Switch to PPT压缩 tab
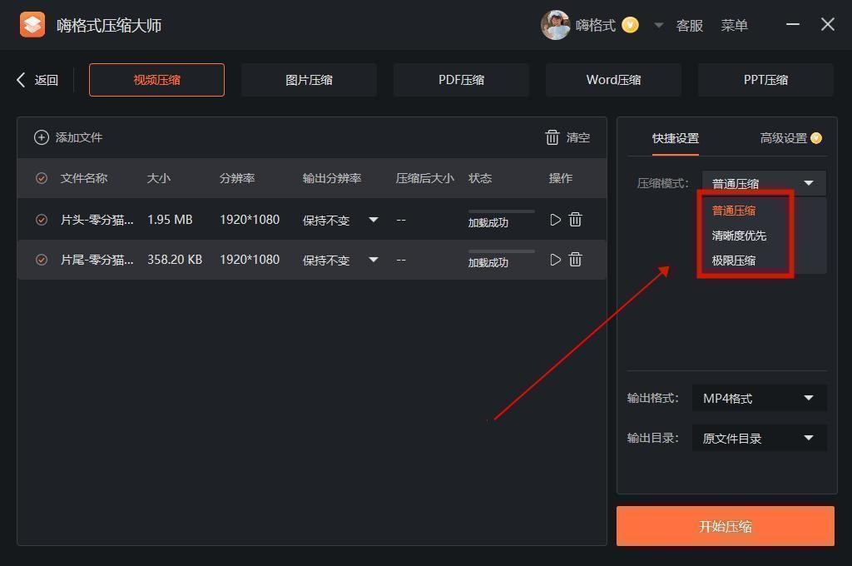Image resolution: width=852 pixels, height=566 pixels. pos(765,80)
